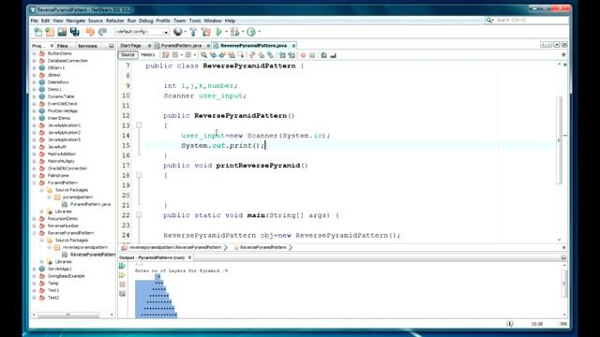This screenshot has height=337, width=600.
Task: Click the Debug Project toolbar icon
Action: (x=234, y=32)
